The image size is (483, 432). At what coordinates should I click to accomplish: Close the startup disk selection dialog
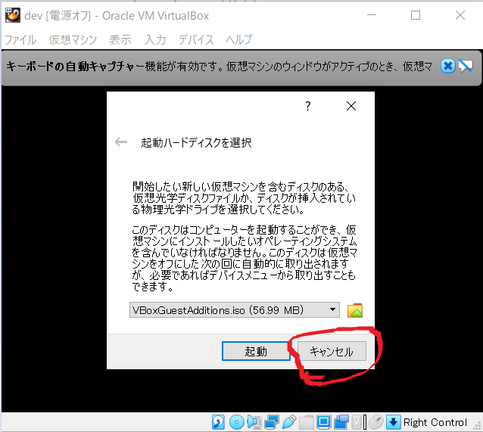click(351, 106)
